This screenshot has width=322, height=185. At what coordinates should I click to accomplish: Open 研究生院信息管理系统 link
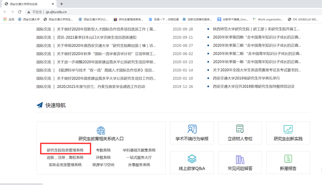[65, 150]
